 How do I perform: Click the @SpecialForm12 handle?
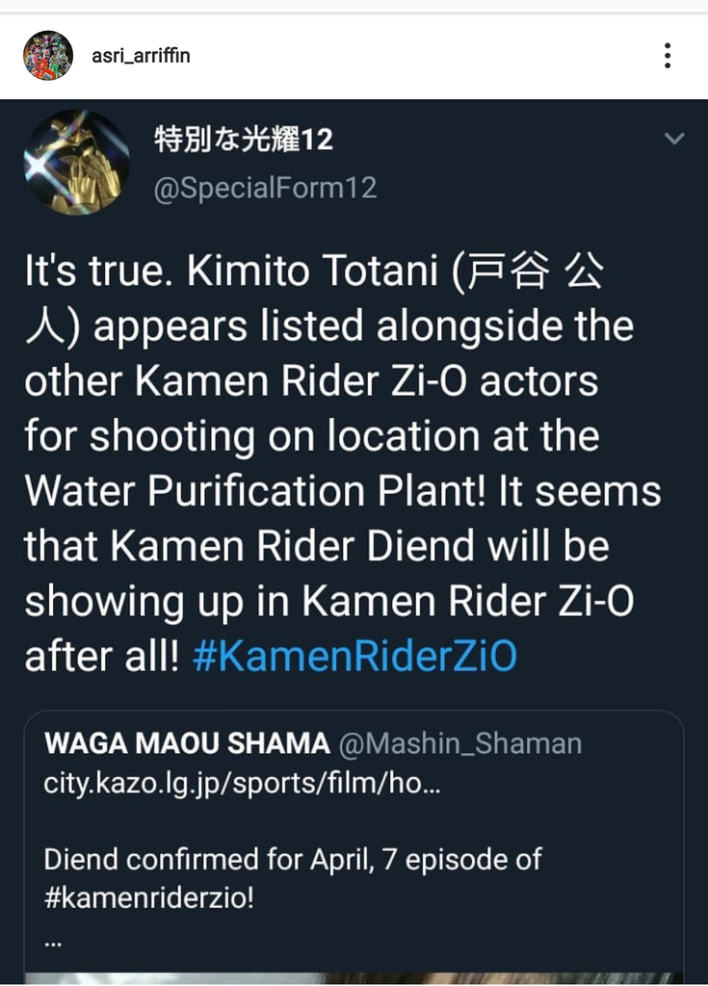(265, 187)
